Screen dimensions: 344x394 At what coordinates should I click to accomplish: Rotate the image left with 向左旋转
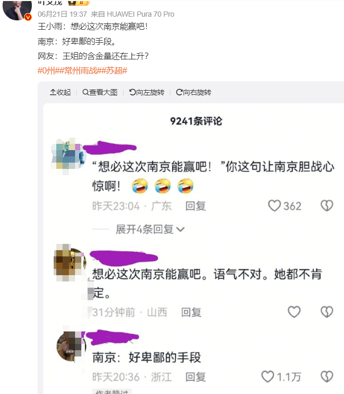tap(147, 92)
